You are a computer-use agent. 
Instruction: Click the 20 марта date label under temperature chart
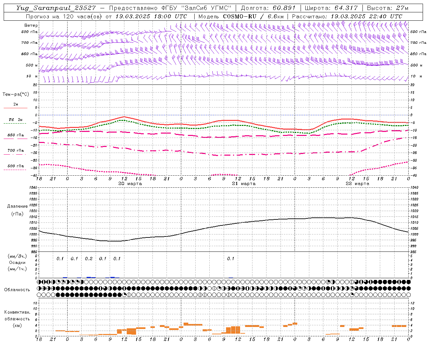coord(130,184)
